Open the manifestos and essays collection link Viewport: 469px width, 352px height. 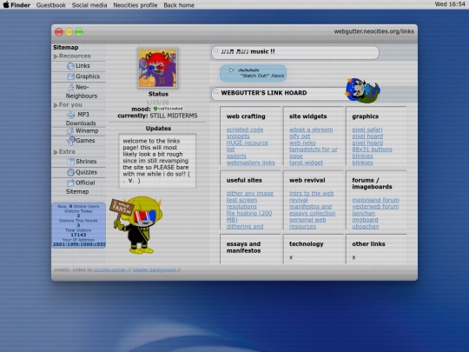pyautogui.click(x=313, y=209)
